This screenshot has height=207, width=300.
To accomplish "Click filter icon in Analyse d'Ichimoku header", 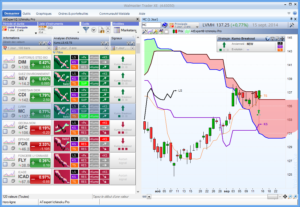I will click(103, 43).
